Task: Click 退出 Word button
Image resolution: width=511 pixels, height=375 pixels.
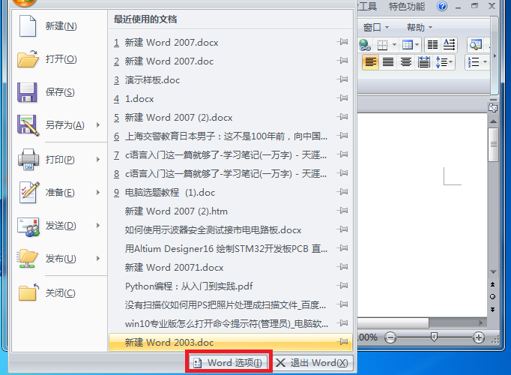Action: [x=312, y=363]
